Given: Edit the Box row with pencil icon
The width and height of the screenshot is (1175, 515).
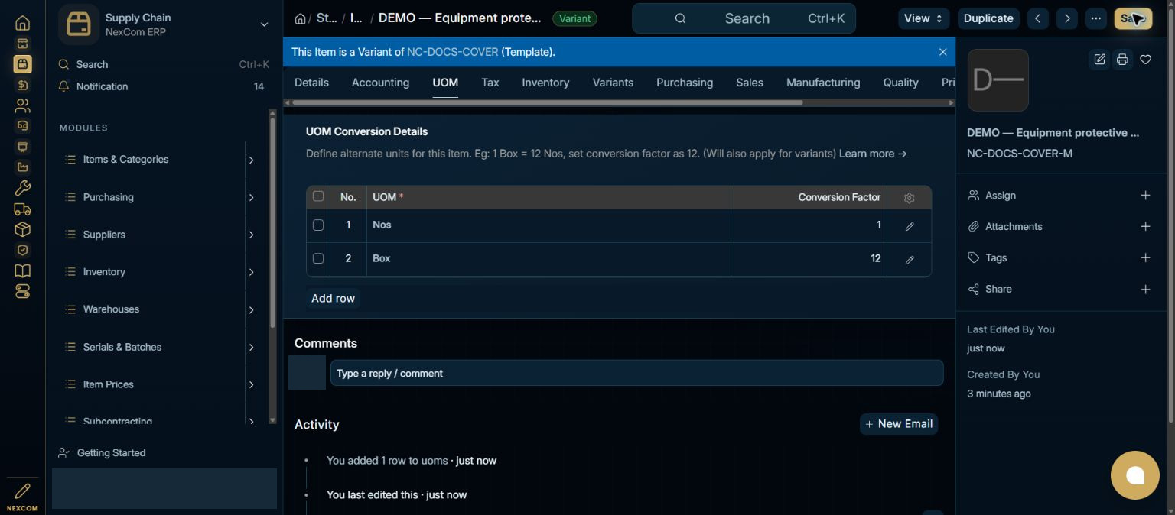Looking at the screenshot, I should pos(909,260).
